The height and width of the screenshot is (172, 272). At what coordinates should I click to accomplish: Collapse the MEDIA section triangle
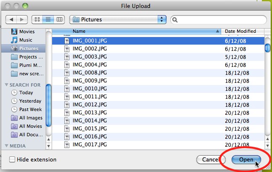click(x=7, y=146)
